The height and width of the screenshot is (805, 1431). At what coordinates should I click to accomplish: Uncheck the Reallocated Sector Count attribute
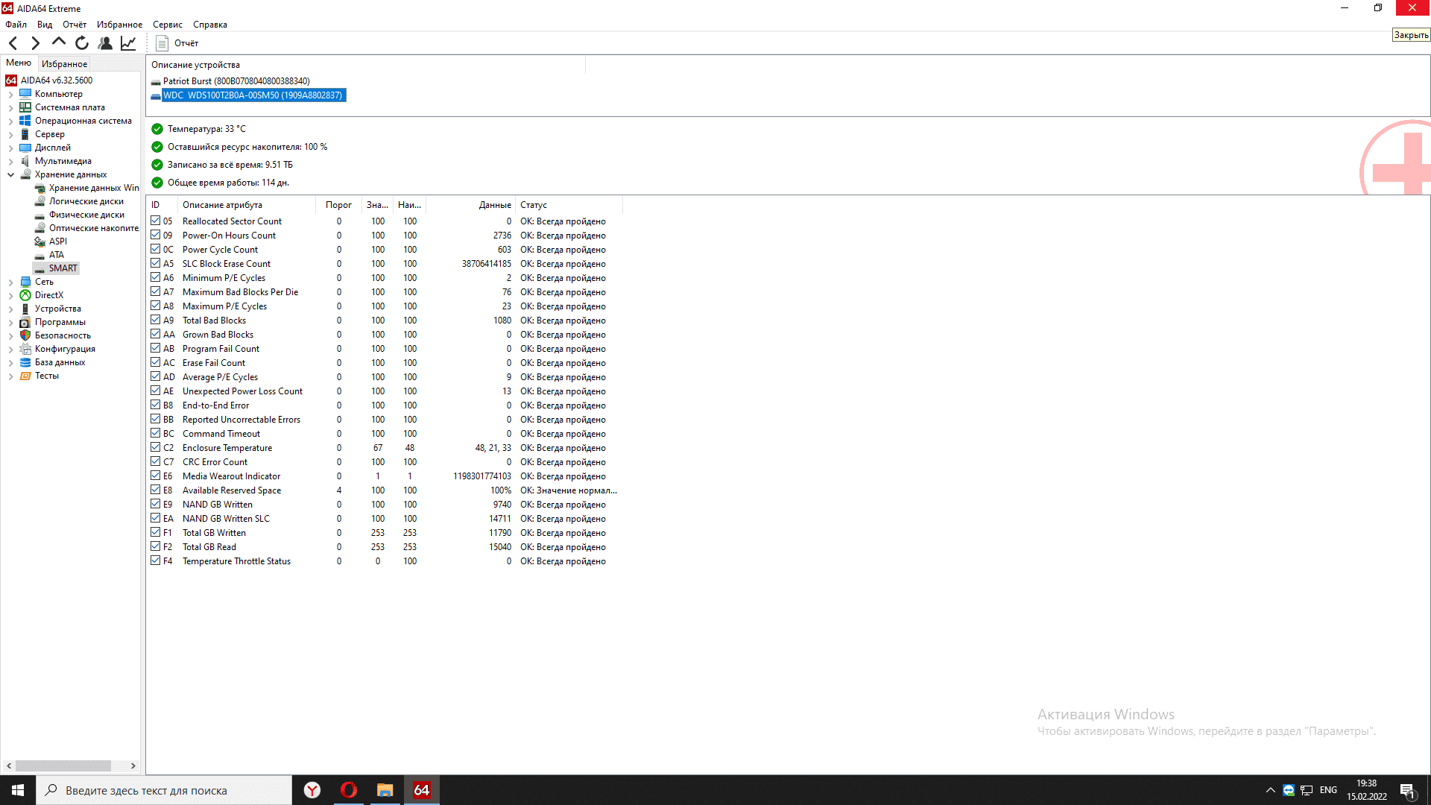[156, 221]
